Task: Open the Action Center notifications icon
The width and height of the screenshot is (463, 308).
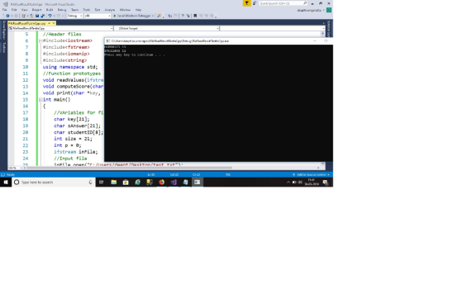Action: tap(326, 182)
